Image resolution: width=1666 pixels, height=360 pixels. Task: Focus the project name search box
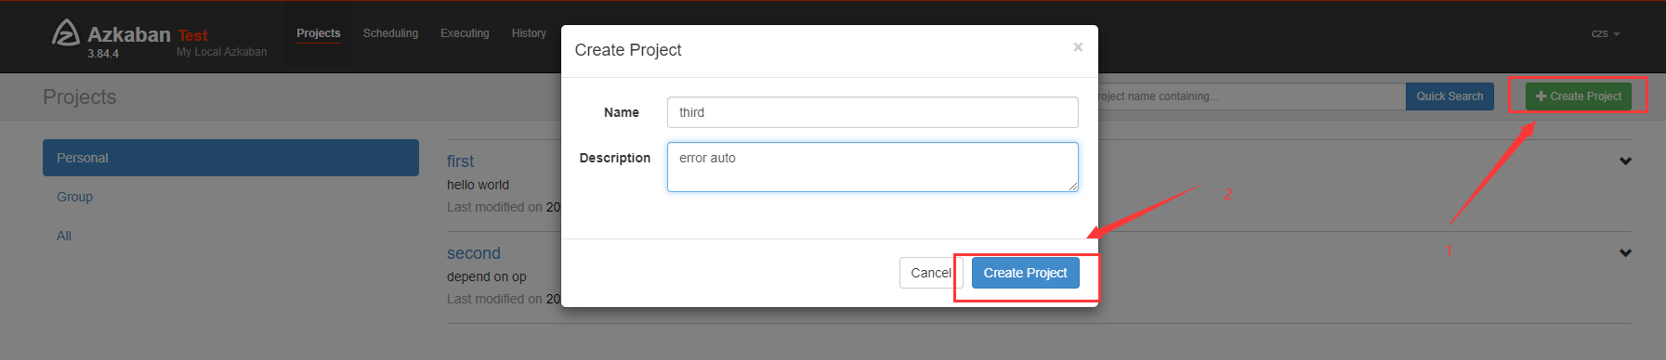point(1252,96)
